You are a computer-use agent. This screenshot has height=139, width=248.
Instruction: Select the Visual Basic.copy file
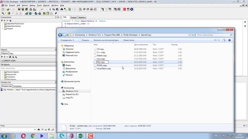pos(104,69)
